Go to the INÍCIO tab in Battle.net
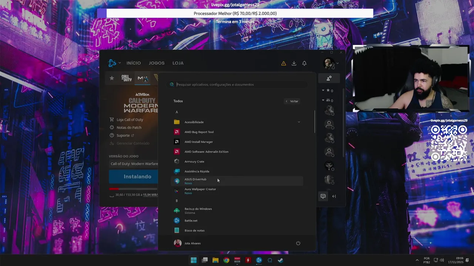Image resolution: width=474 pixels, height=266 pixels. click(x=134, y=63)
